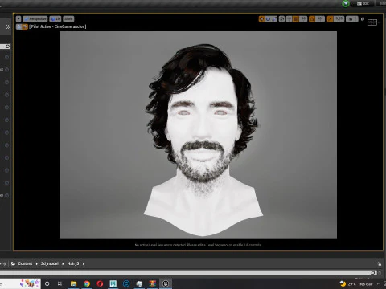Open the Lit view mode dropdown
Viewport: 386px width, 289px height.
[55, 19]
